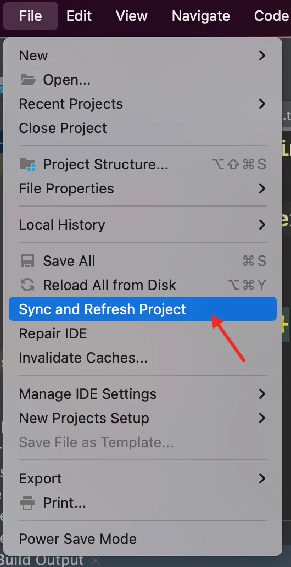Expand the Export submenu arrow
Screen dimensions: 291x567
coord(262,479)
